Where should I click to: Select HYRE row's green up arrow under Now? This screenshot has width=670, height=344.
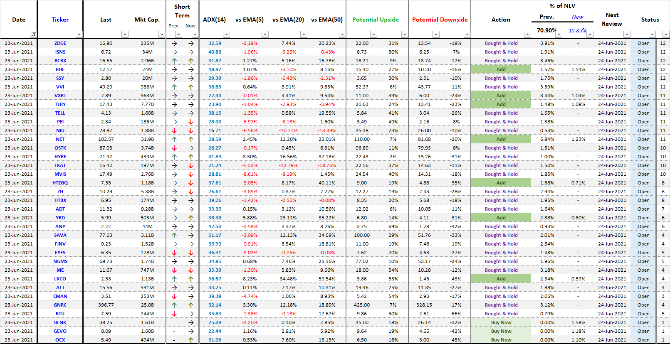click(x=191, y=157)
